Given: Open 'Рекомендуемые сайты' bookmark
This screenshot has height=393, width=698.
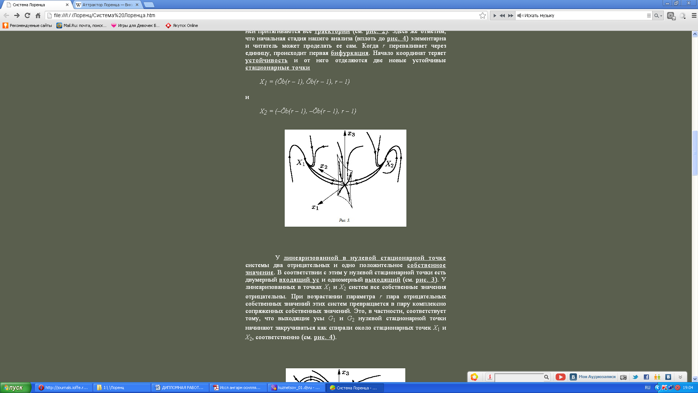Looking at the screenshot, I should (x=28, y=25).
